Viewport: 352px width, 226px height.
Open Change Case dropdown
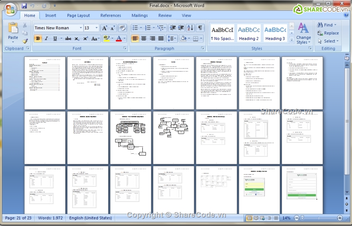(x=96, y=39)
